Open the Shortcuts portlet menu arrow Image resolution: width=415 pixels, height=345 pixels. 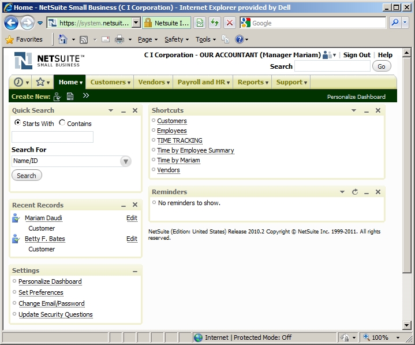coord(354,110)
